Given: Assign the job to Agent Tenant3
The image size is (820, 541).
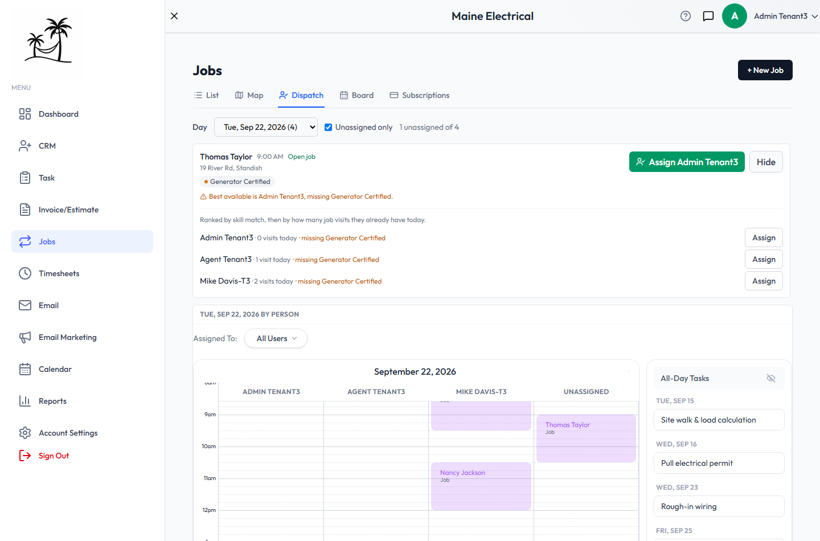Looking at the screenshot, I should [x=764, y=259].
